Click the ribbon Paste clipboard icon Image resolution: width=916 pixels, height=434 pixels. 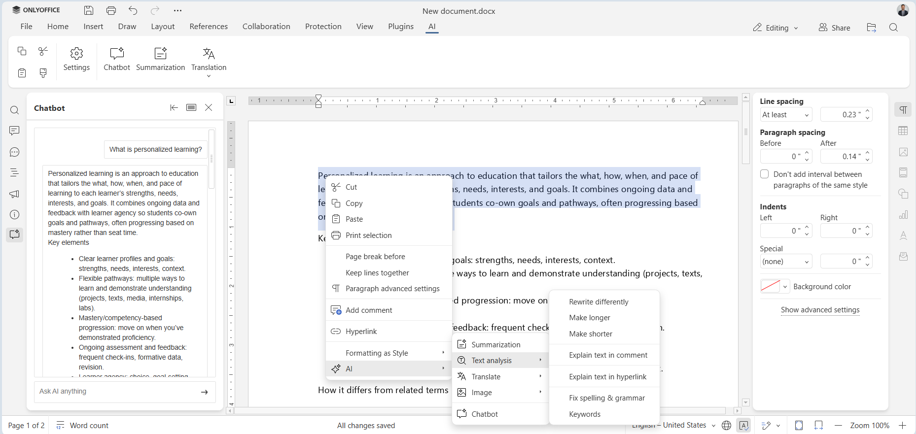22,73
